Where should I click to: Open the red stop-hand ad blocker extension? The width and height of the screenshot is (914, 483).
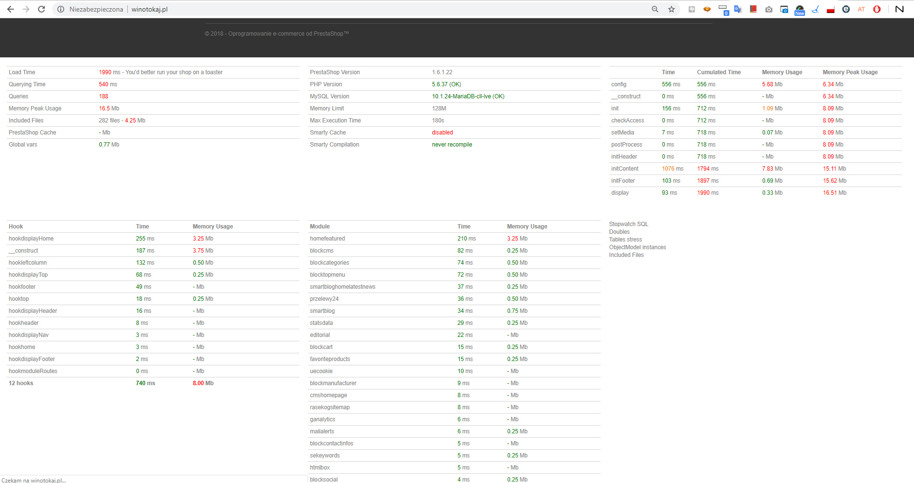(x=877, y=9)
